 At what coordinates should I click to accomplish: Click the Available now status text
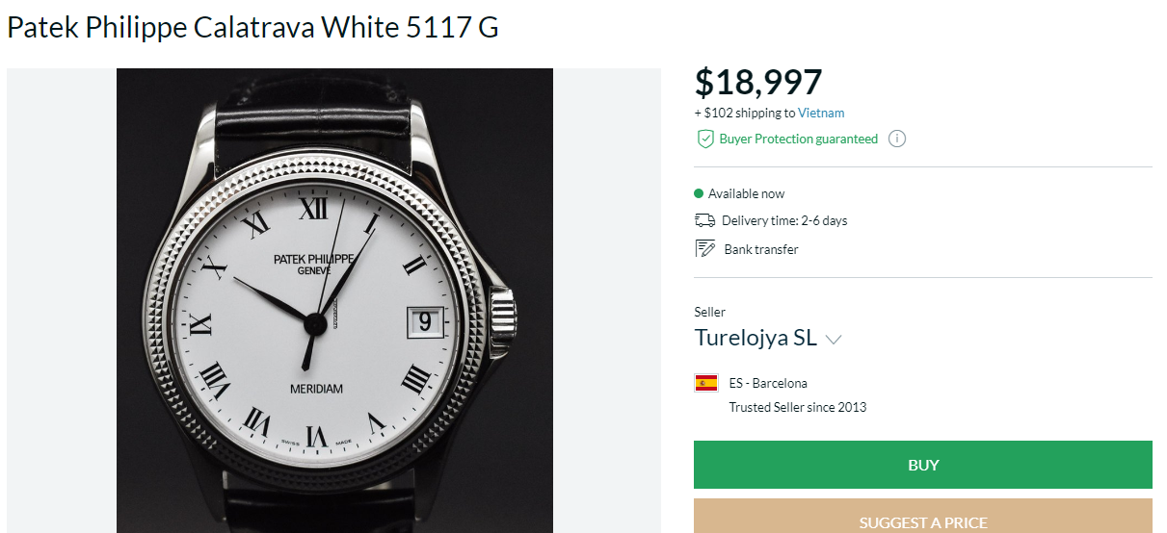(746, 193)
